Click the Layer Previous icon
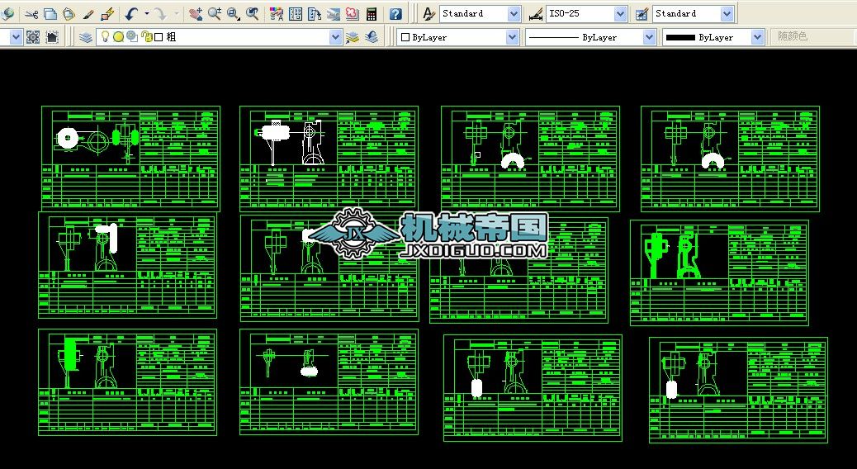This screenshot has height=469, width=857. click(372, 37)
